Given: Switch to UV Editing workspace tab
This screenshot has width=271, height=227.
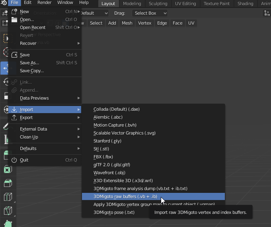Looking at the screenshot, I should point(185,4).
